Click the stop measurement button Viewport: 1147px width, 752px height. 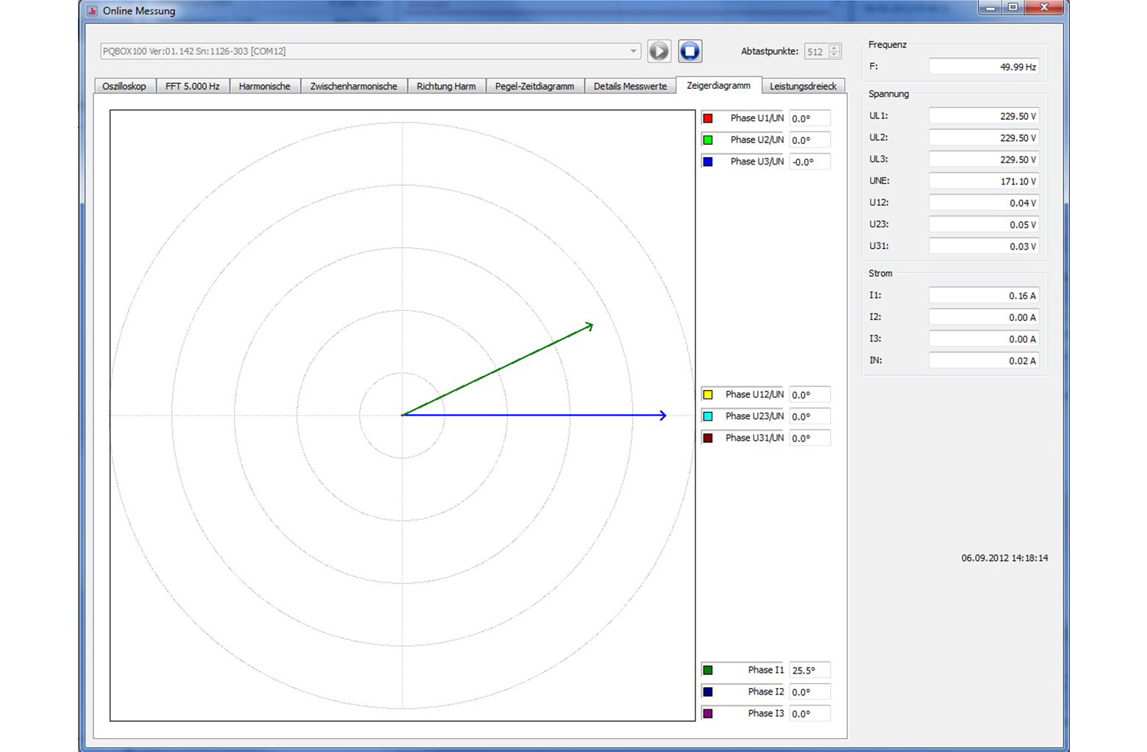[x=690, y=51]
